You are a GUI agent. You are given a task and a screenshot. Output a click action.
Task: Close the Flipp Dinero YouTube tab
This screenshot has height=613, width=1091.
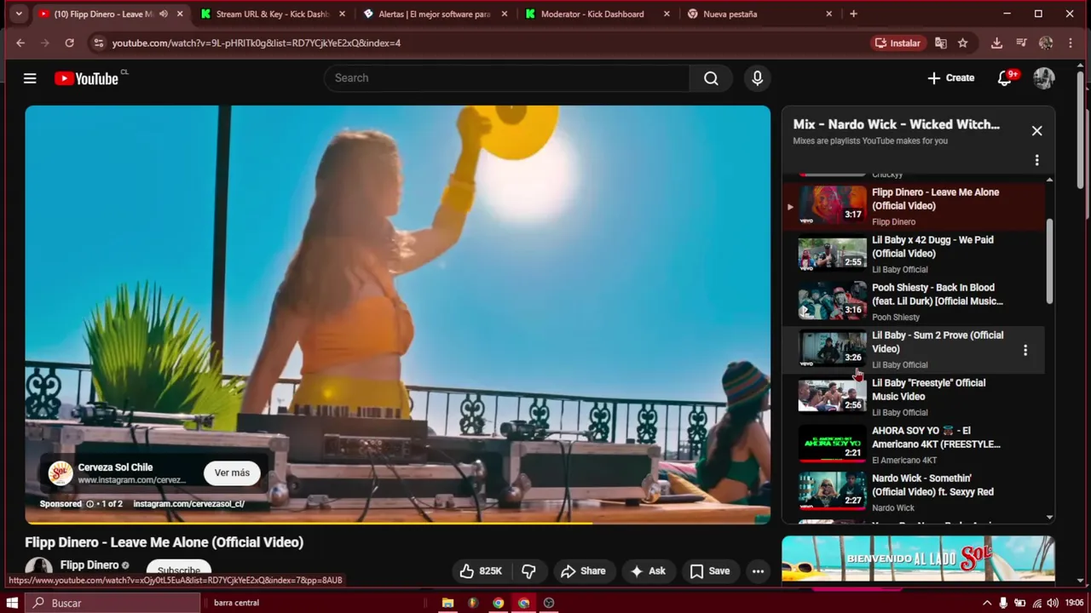pos(180,14)
